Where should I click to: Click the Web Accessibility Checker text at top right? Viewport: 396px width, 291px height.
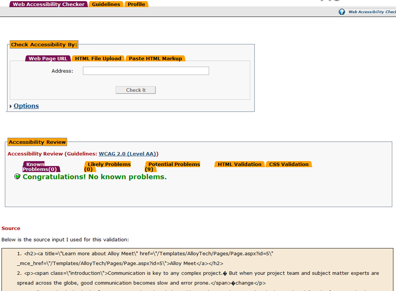(372, 12)
